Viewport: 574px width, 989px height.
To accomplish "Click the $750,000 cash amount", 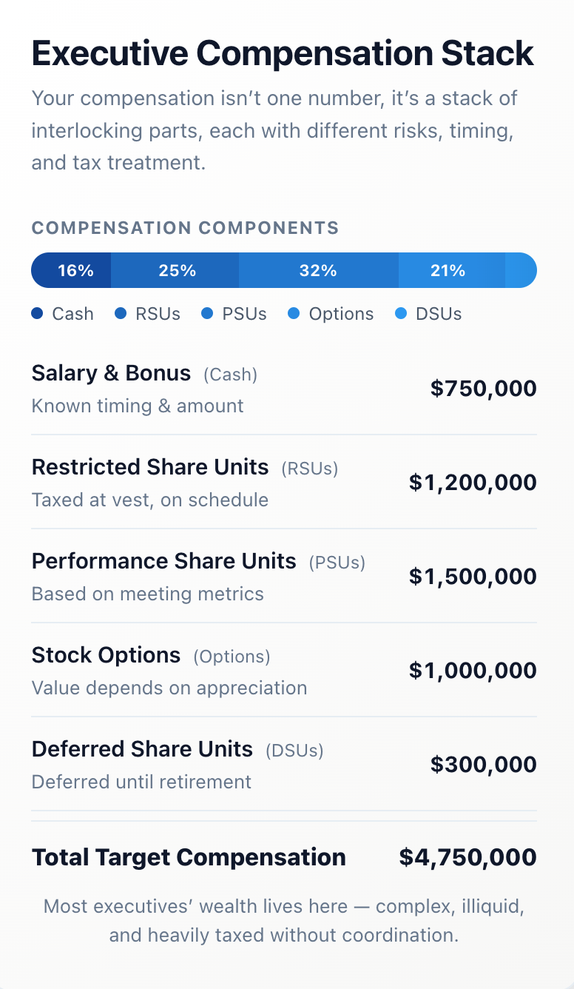I will (x=483, y=389).
